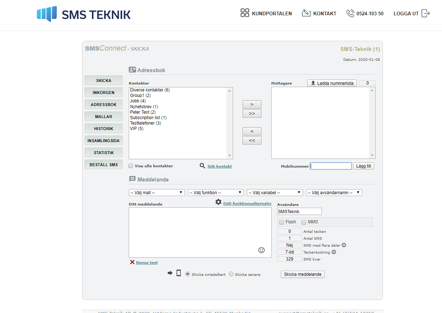The image size is (442, 313).
Task: Click the single > add recipient button
Action: click(252, 104)
